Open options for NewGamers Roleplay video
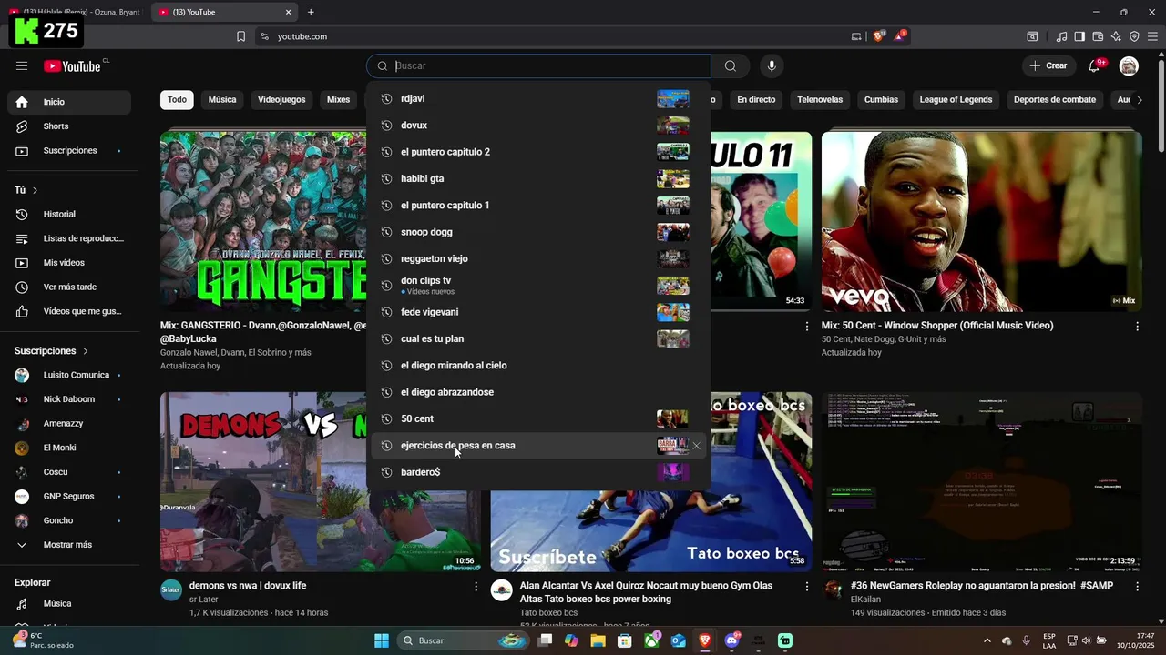 point(1137,587)
